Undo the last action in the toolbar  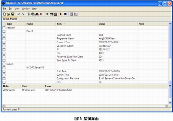tap(19, 14)
